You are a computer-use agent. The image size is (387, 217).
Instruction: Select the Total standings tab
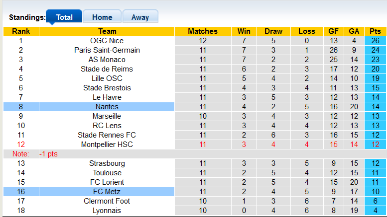[64, 17]
